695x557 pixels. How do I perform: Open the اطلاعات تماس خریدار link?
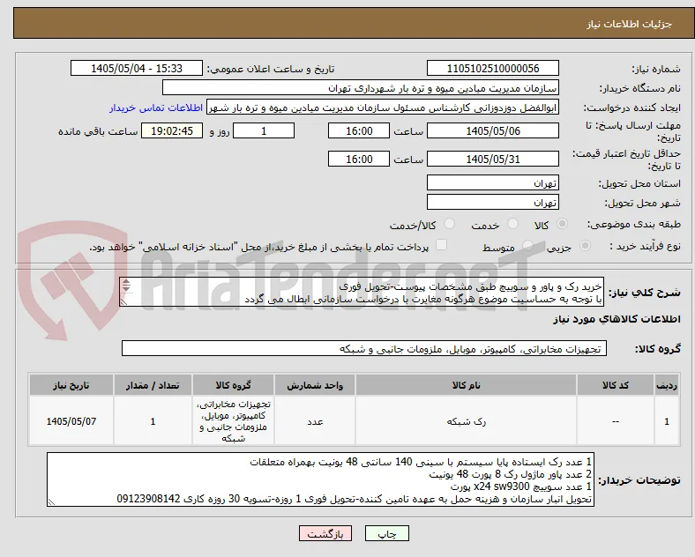(156, 108)
